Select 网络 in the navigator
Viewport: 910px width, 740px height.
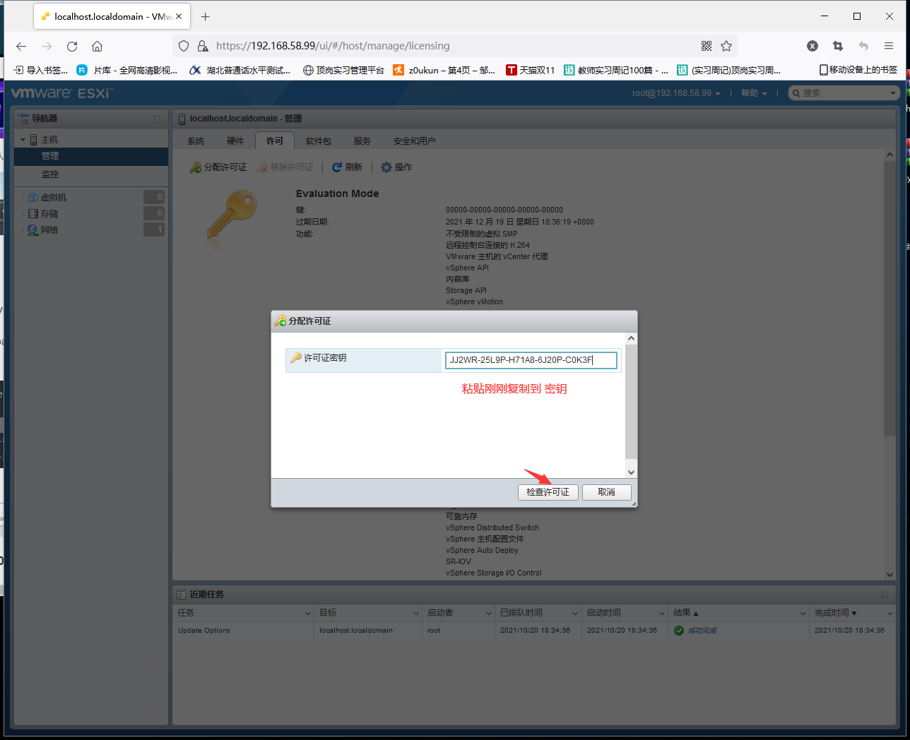click(49, 230)
